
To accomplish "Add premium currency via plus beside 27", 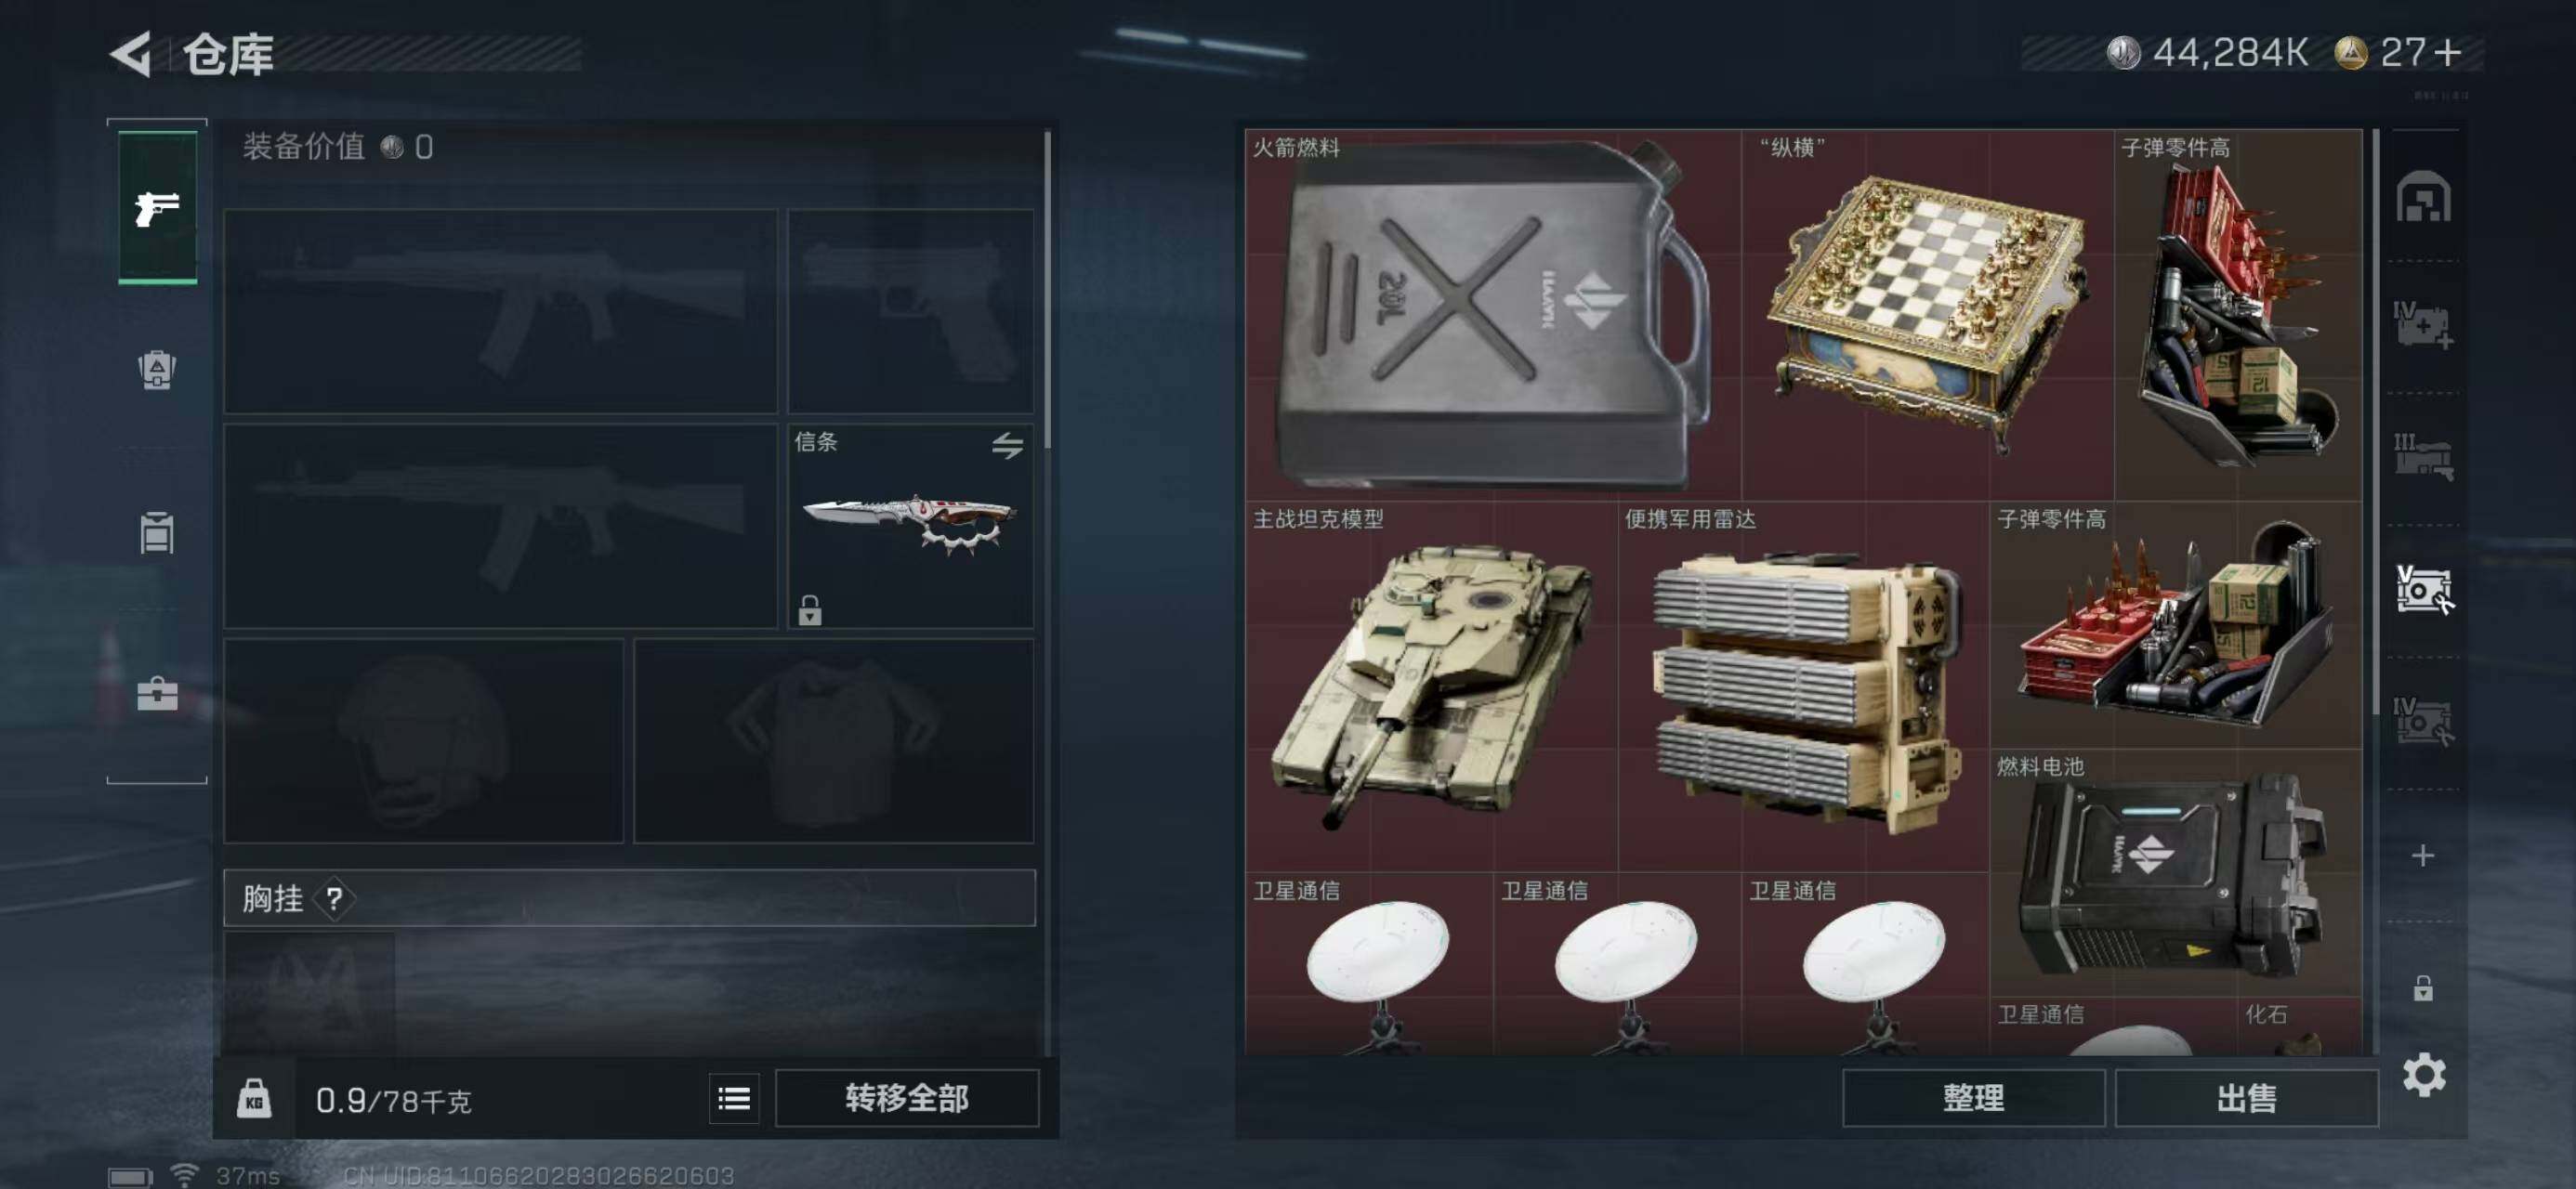I will [2448, 52].
